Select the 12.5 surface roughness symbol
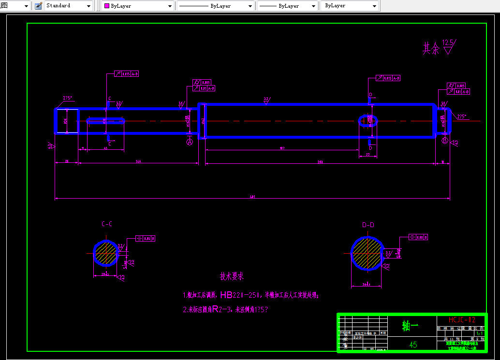500x360 pixels. click(x=449, y=46)
